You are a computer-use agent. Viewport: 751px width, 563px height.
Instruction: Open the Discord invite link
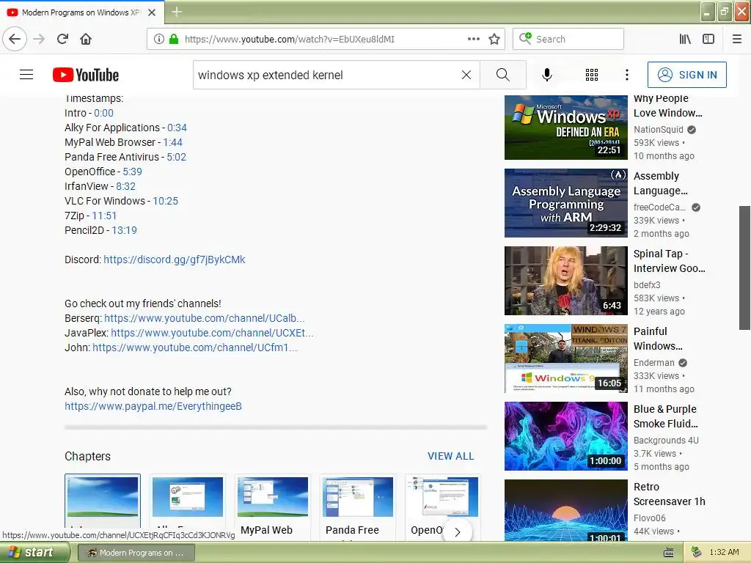click(175, 260)
